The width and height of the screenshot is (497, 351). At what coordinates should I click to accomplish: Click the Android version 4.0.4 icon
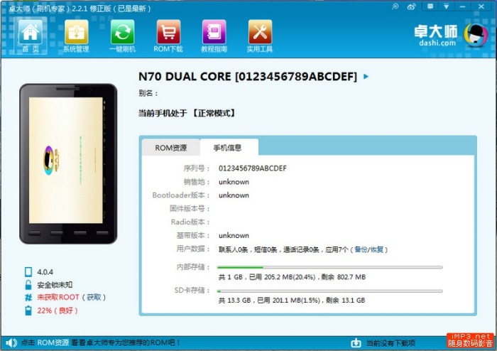tap(28, 271)
